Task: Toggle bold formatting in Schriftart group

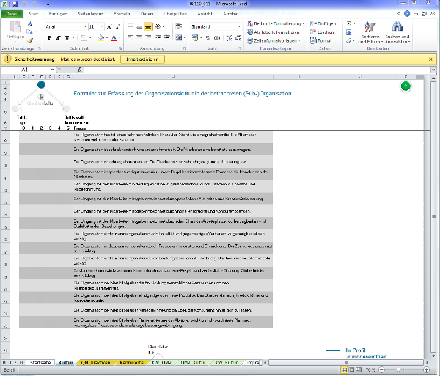Action: click(48, 37)
